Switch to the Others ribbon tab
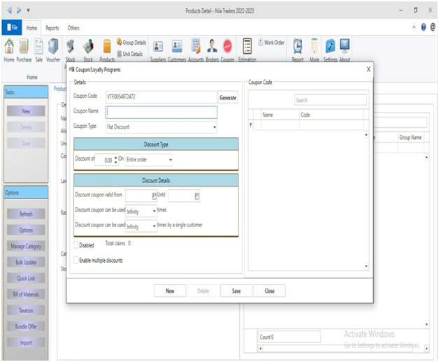439x362 pixels. pyautogui.click(x=73, y=28)
